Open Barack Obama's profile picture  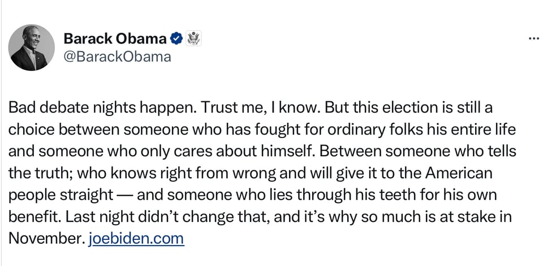tap(32, 48)
